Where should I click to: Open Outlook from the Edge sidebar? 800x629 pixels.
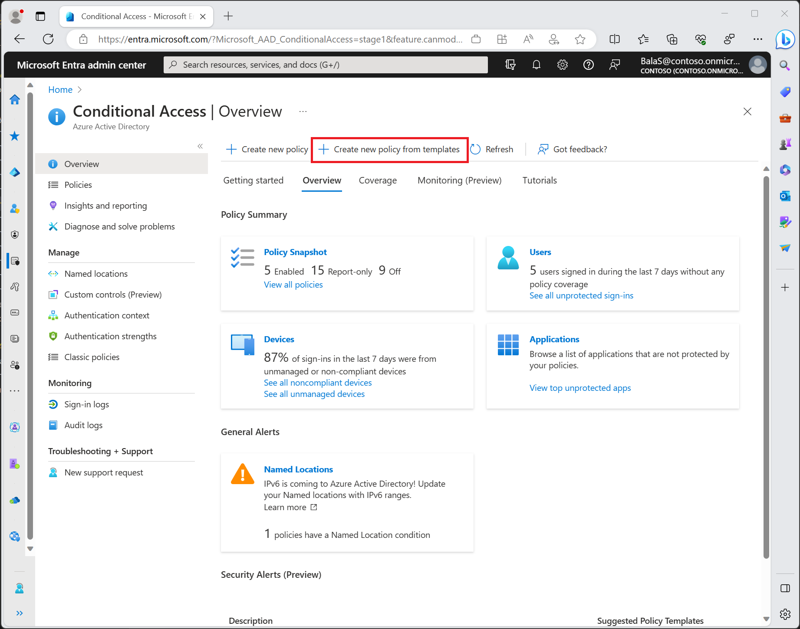785,196
